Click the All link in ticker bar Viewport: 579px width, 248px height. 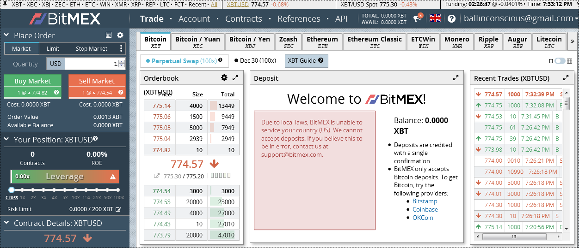[x=214, y=4]
